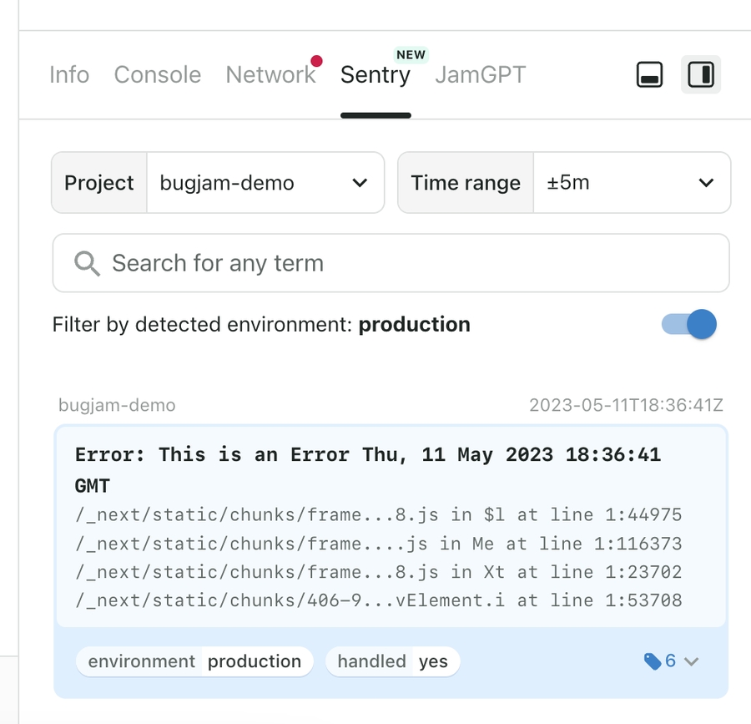Expand tags with the chevron beside 6
The width and height of the screenshot is (751, 724).
pos(691,661)
